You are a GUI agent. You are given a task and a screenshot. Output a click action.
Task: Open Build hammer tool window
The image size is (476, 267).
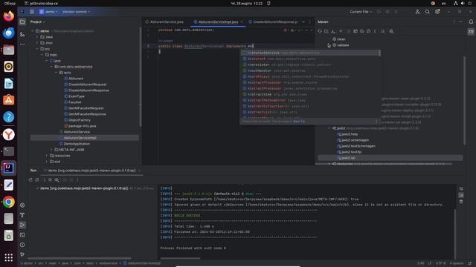pos(22,215)
